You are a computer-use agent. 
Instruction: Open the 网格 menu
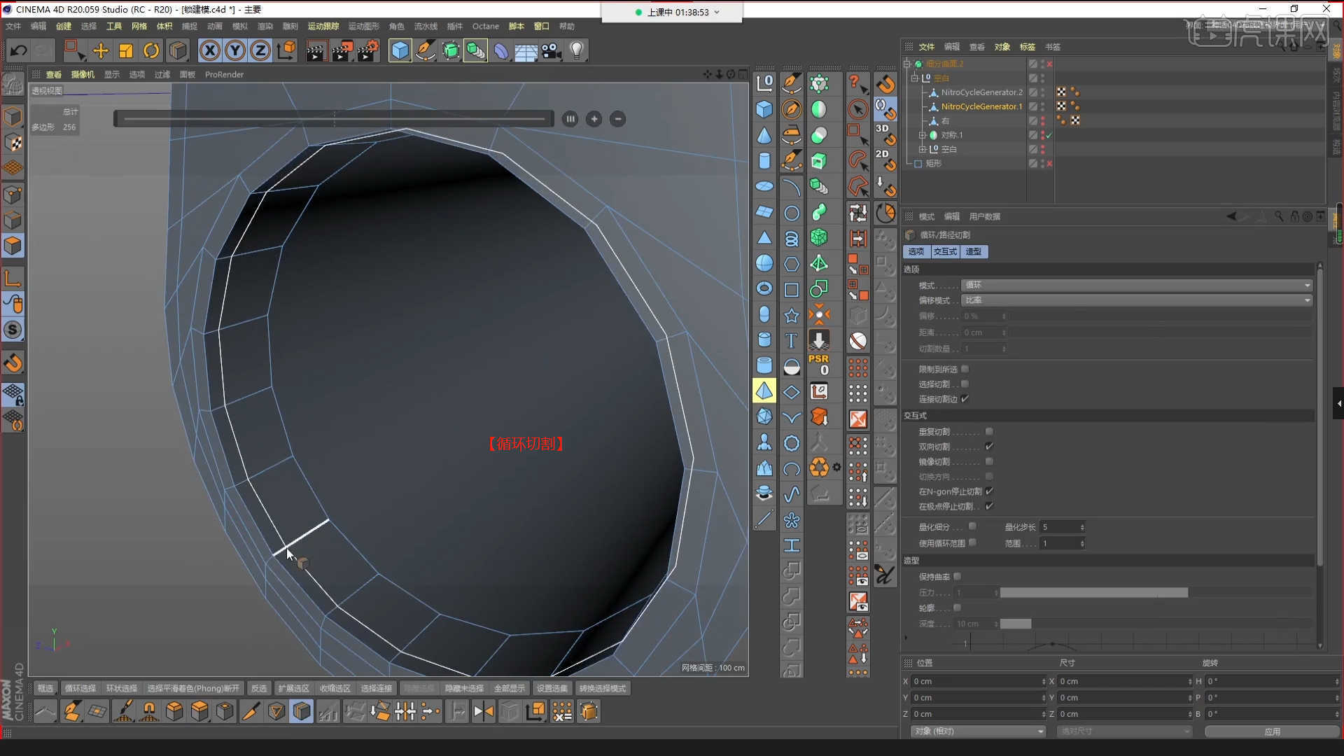coord(139,26)
